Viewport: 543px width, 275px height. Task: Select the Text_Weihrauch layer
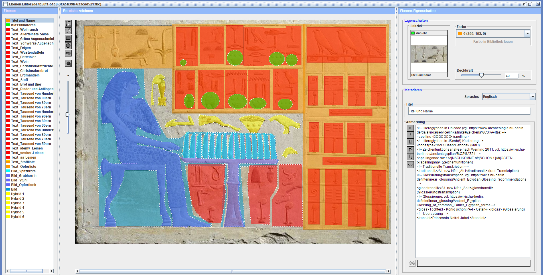30,30
